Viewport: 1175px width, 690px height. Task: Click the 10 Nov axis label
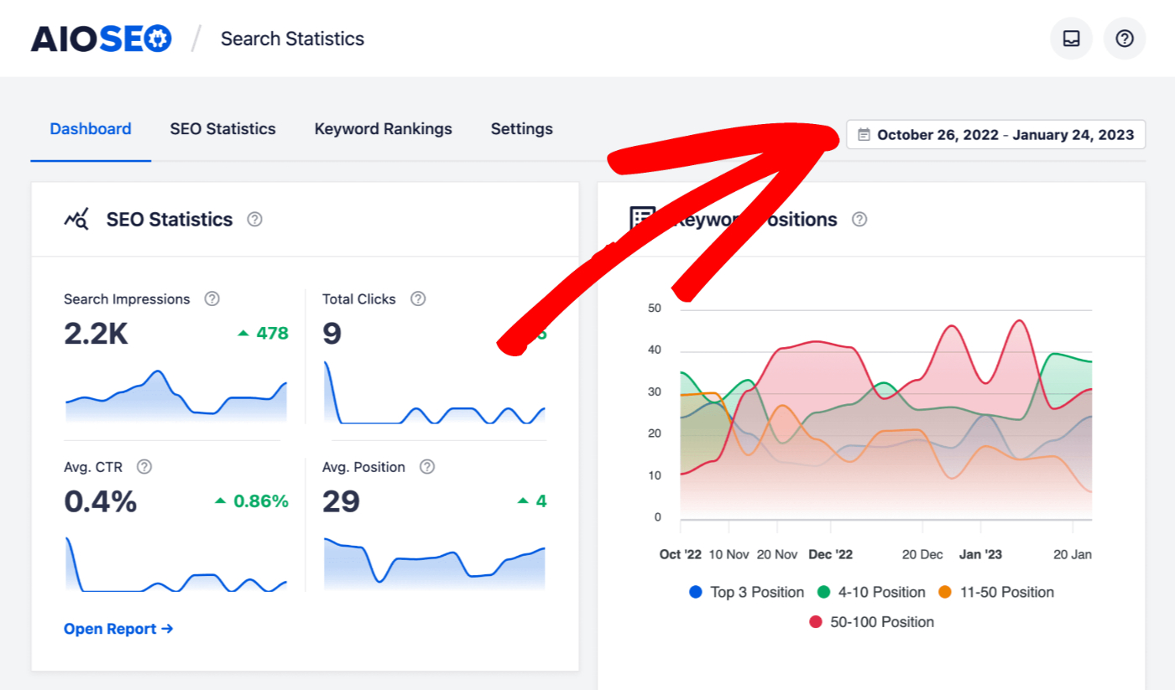[729, 554]
